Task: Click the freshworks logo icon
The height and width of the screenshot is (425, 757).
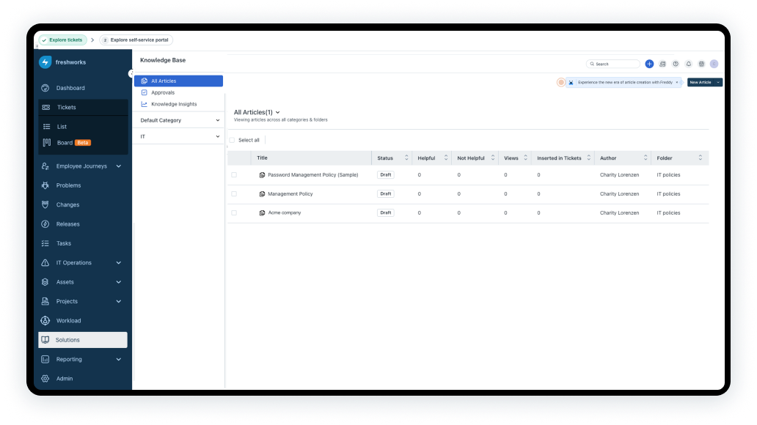Action: coord(45,62)
